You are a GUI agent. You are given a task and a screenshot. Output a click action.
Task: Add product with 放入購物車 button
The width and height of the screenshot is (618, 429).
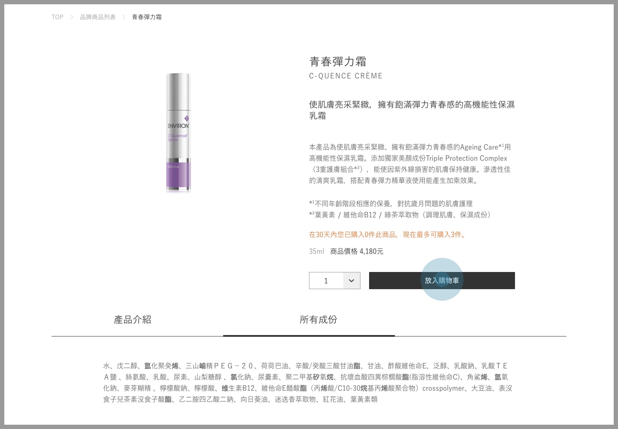[442, 281]
